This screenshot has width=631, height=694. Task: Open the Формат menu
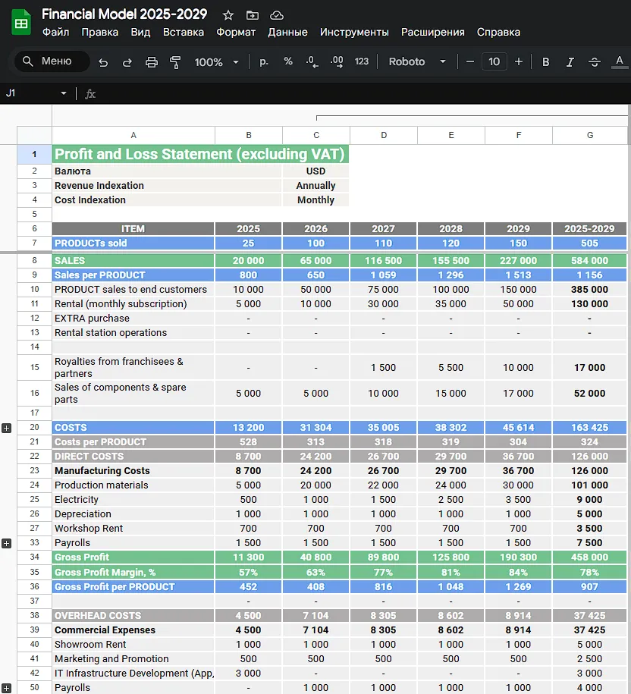coord(236,33)
